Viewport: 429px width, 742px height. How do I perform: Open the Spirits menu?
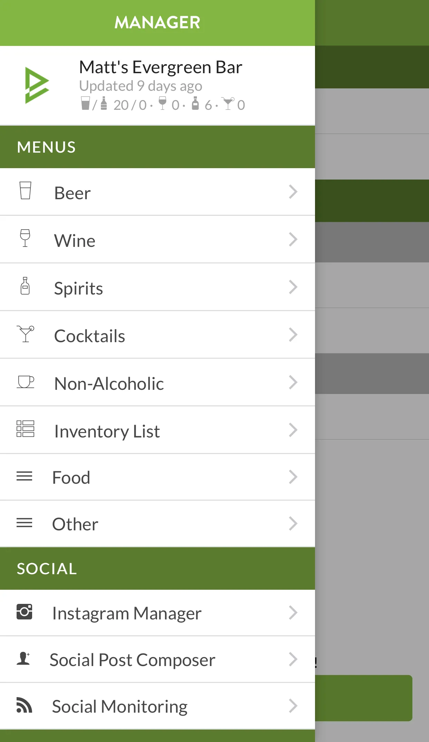tap(78, 288)
